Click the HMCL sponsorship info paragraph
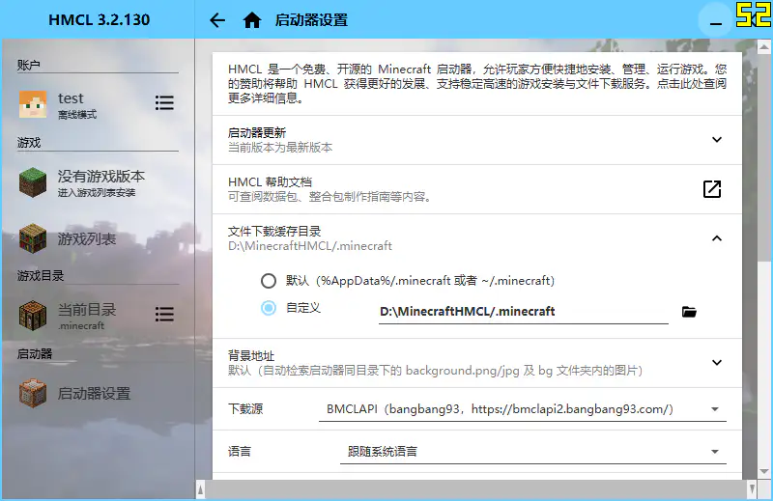Image resolution: width=773 pixels, height=501 pixels. coord(477,84)
